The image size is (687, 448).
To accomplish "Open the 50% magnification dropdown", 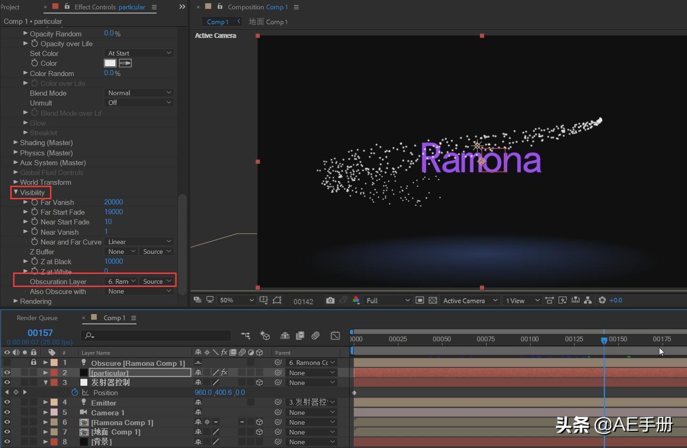I will (237, 301).
